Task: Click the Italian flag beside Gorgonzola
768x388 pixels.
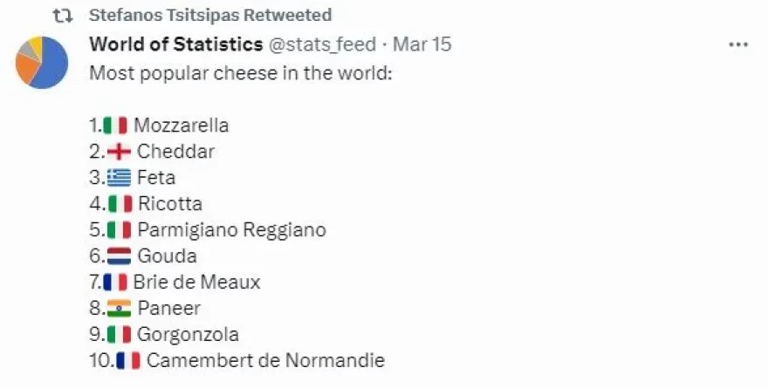Action: (x=120, y=335)
